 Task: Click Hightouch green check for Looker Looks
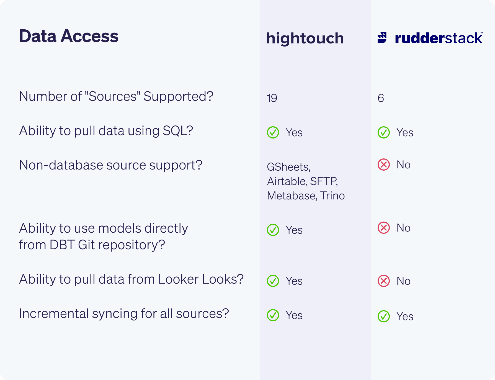click(x=273, y=281)
